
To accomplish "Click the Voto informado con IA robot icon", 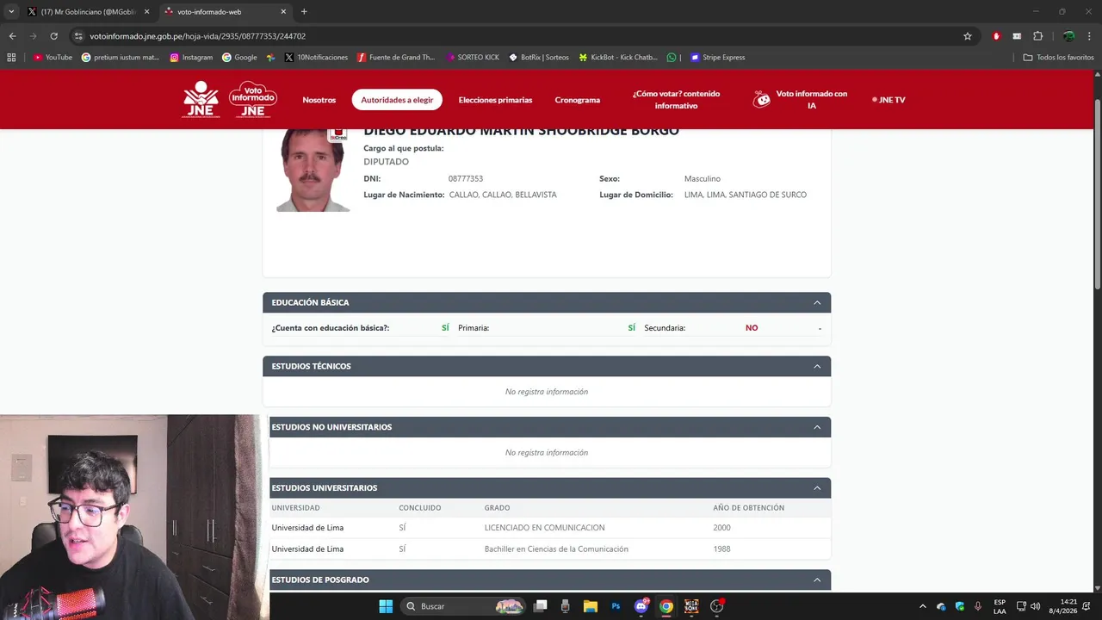I will (x=761, y=100).
